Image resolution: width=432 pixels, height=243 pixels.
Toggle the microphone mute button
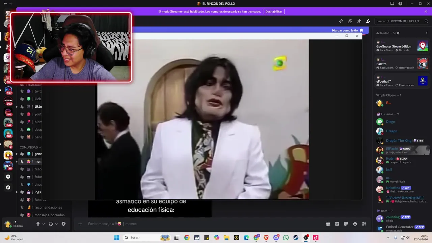(x=38, y=224)
